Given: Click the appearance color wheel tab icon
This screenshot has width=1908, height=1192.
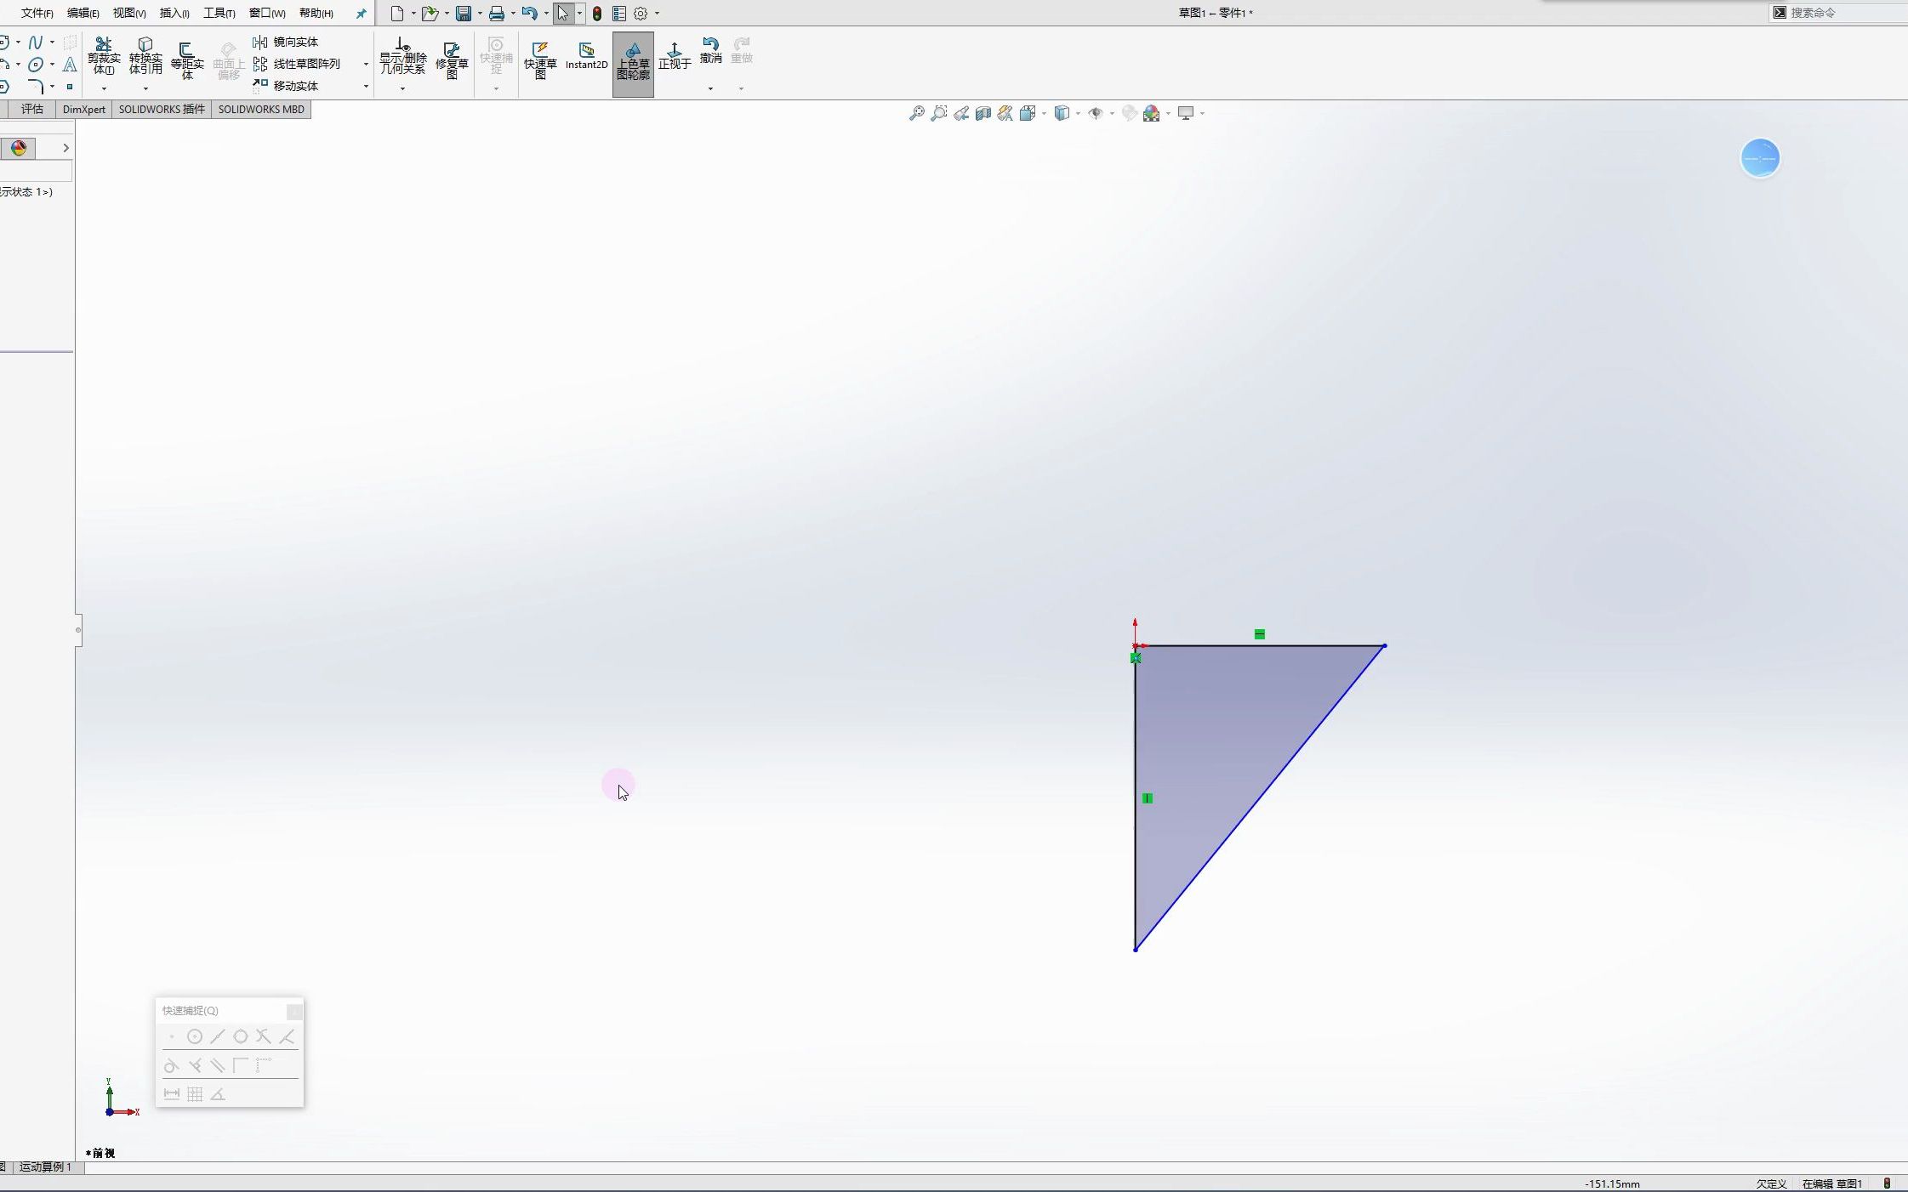Looking at the screenshot, I should (x=19, y=148).
